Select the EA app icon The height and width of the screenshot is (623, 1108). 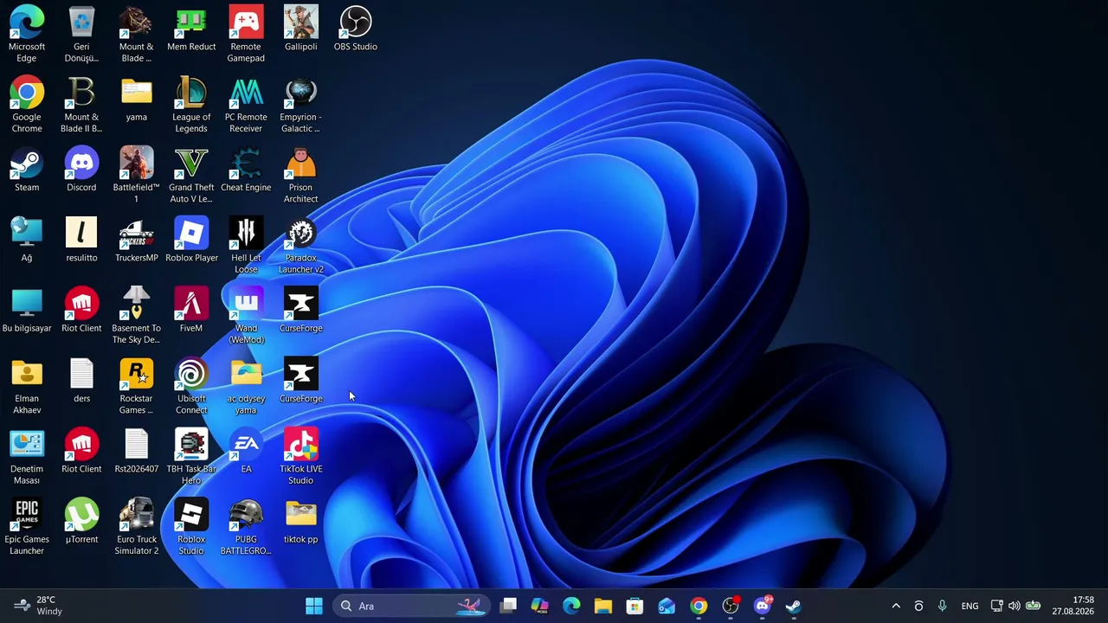(x=246, y=451)
